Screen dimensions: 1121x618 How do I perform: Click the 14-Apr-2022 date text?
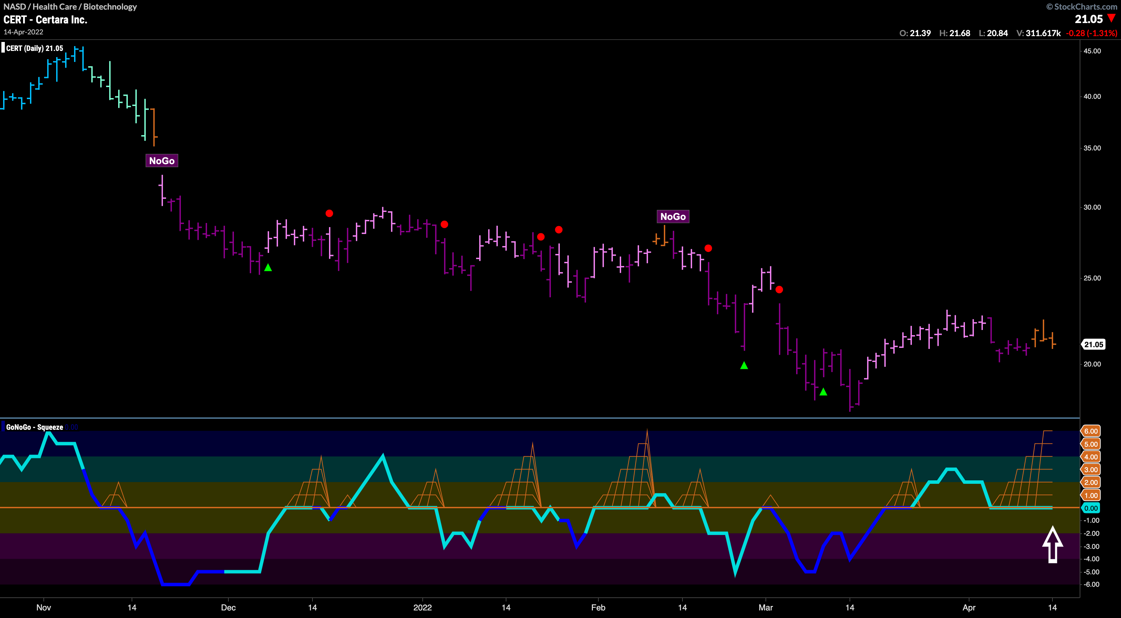point(23,32)
